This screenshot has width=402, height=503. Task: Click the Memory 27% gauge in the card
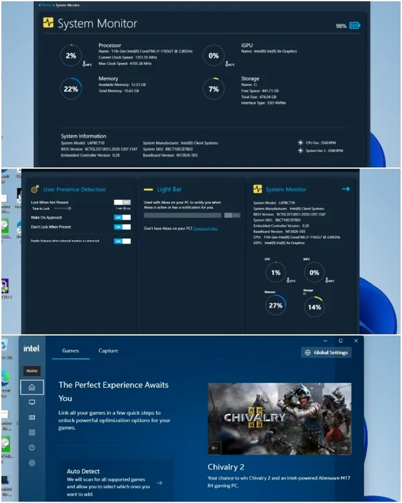pyautogui.click(x=275, y=305)
